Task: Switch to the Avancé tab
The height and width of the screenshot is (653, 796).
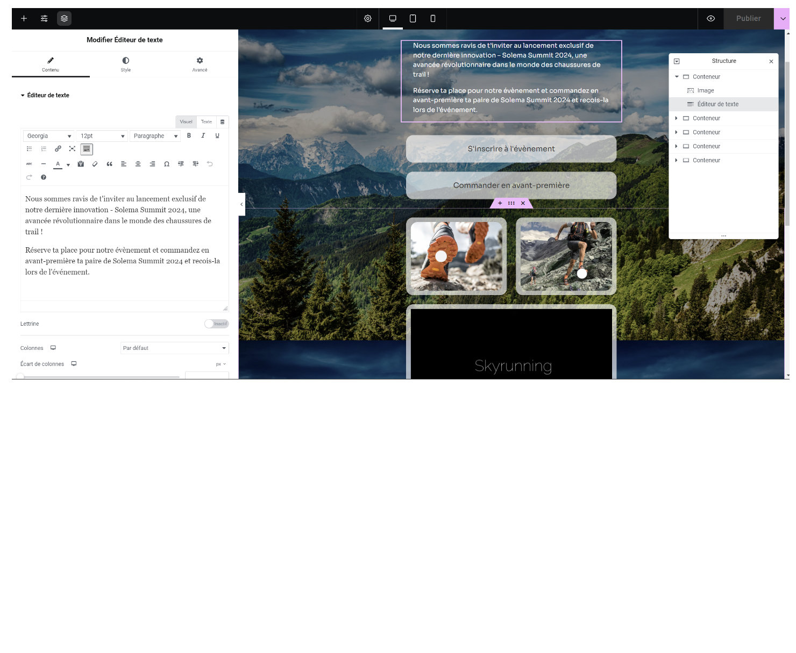Action: click(200, 64)
